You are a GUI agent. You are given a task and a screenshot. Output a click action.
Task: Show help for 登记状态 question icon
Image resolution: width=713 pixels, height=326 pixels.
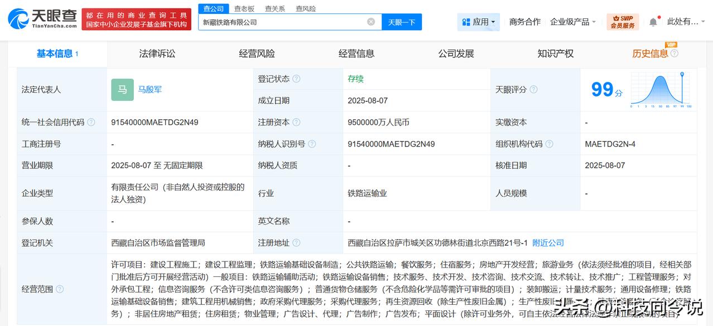point(296,79)
